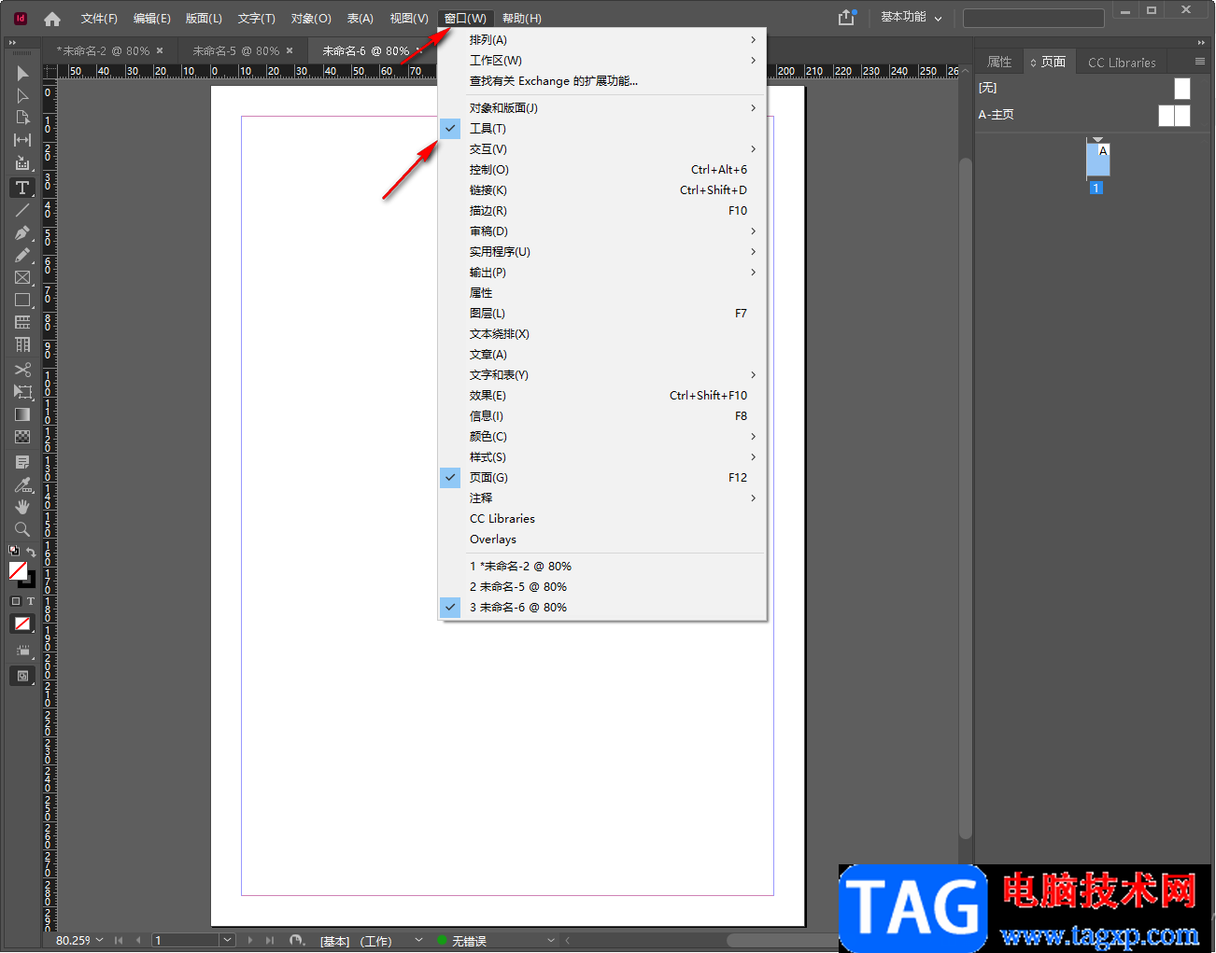Open the zoom level dropdown 80.259
1216x953 pixels.
click(x=99, y=940)
